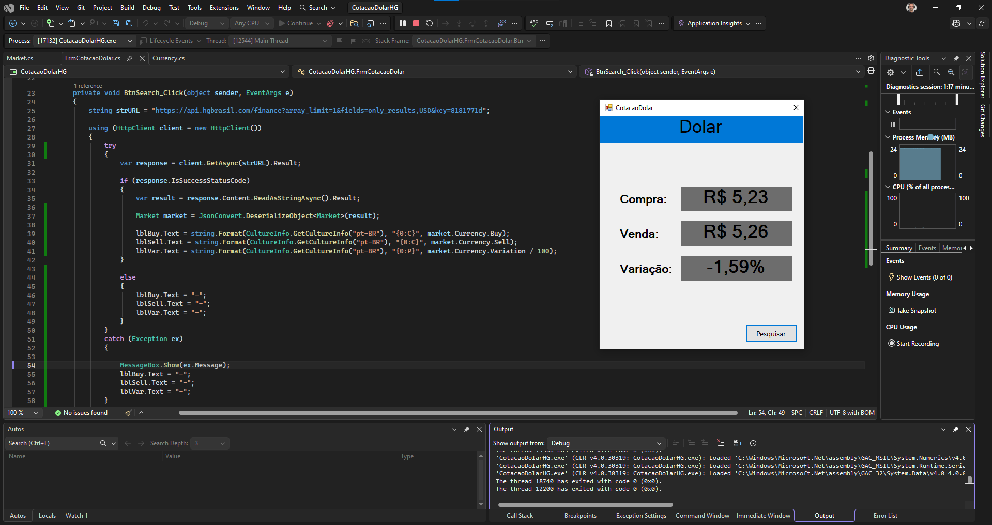992x525 pixels.
Task: Expand the Show output from dropdown
Action: pyautogui.click(x=605, y=443)
